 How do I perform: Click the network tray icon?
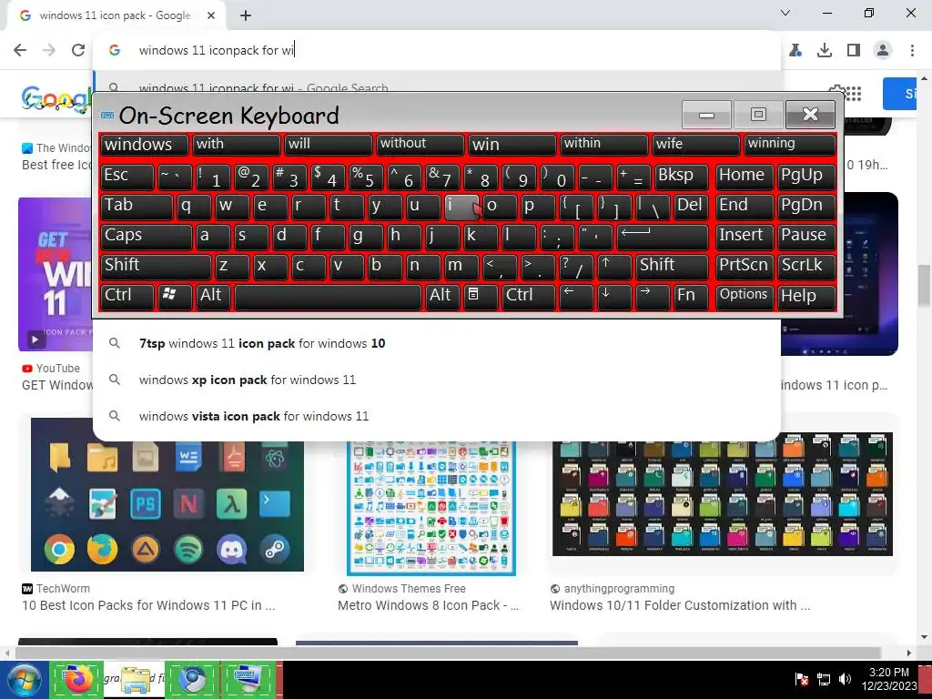(823, 679)
